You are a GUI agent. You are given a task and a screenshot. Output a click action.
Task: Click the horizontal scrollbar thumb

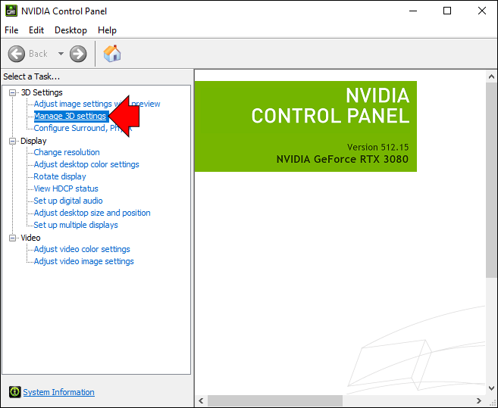[275, 400]
